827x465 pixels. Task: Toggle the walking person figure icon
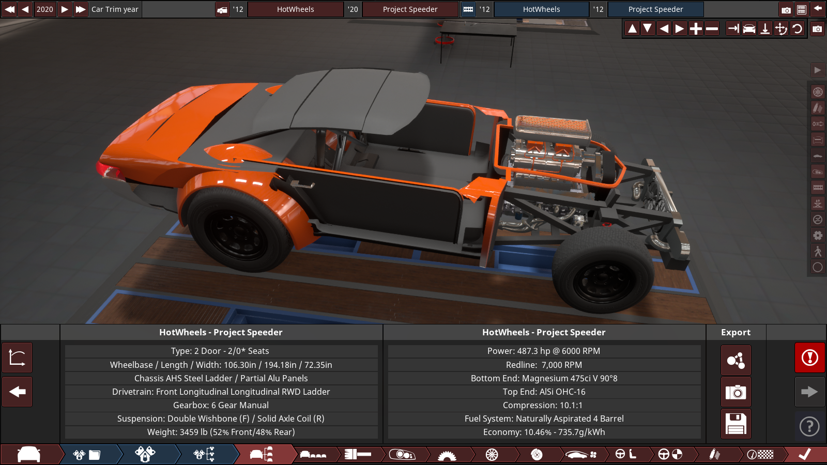click(x=818, y=252)
